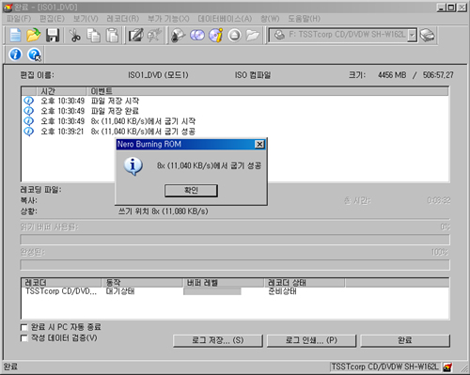
Task: Click the Nero app icon in title bar
Action: pos(8,8)
